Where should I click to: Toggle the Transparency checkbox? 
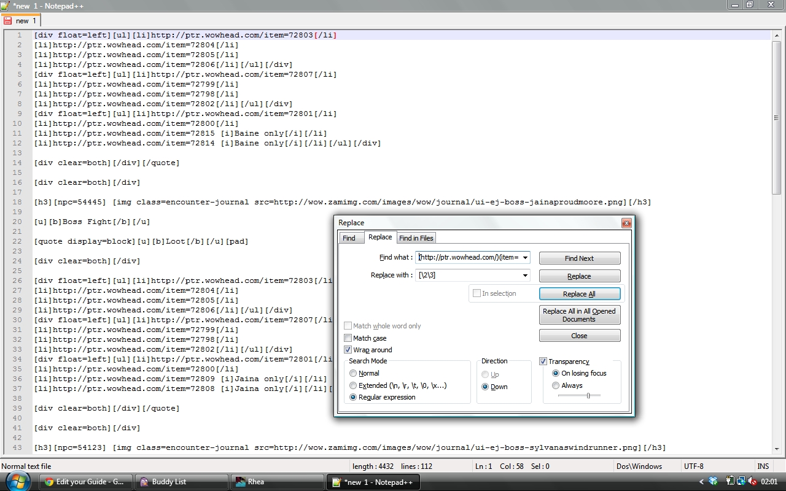coord(543,361)
